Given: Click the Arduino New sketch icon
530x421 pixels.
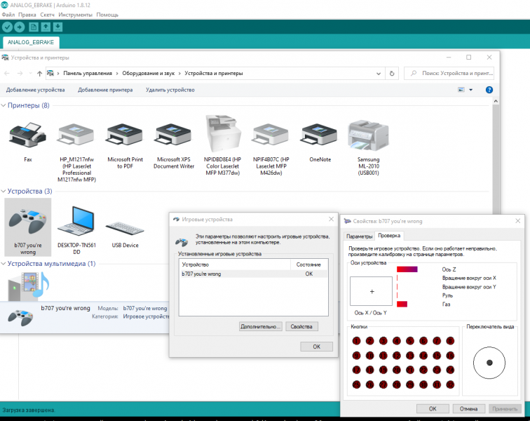Looking at the screenshot, I should coord(33,27).
